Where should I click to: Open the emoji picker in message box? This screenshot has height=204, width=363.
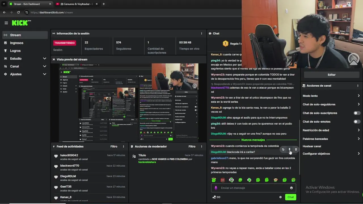pyautogui.click(x=291, y=188)
